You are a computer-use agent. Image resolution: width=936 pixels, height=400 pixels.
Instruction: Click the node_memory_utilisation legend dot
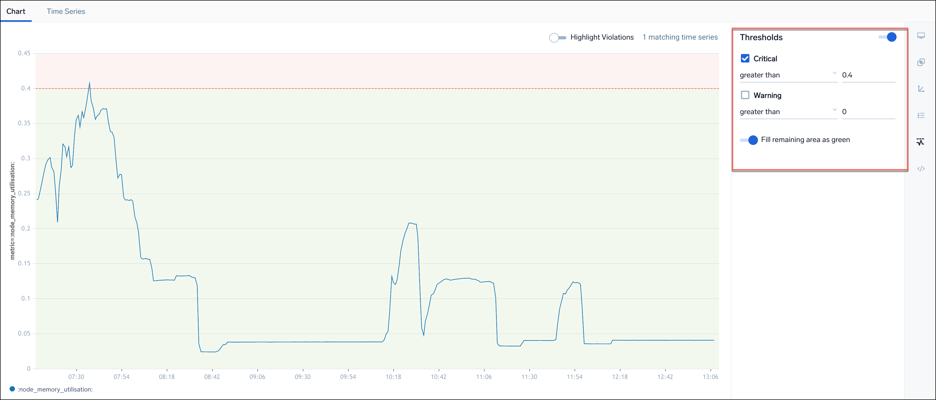[12, 389]
